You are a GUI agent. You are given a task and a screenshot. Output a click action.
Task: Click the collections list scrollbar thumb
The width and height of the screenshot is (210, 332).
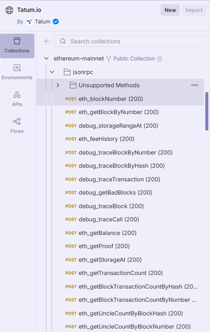[207, 112]
